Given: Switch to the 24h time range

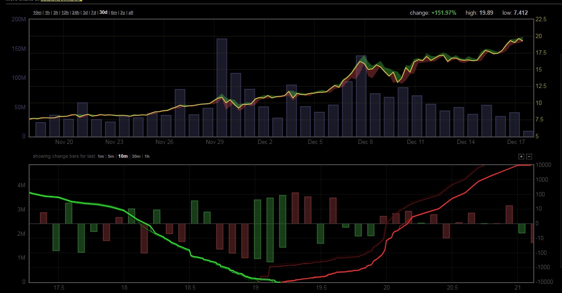Looking at the screenshot, I should tap(76, 13).
